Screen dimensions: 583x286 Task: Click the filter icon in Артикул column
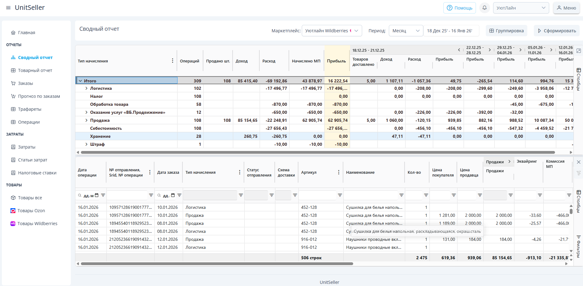pyautogui.click(x=340, y=195)
